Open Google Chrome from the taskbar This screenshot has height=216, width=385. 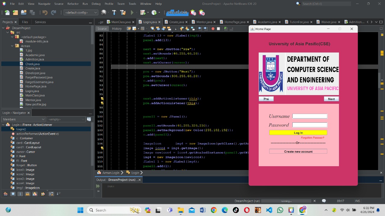point(214,210)
